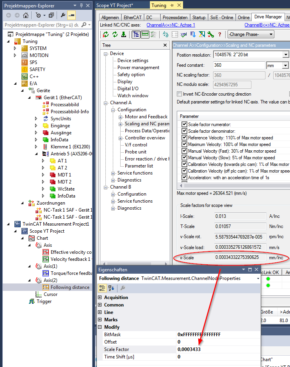The image size is (290, 367).
Task: Expand Channel B Configuration node
Action: click(113, 194)
